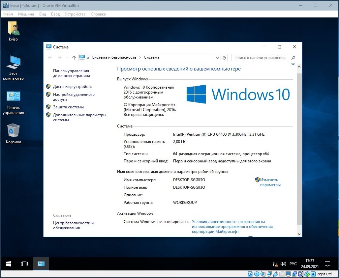Open Панель управления — домашняя страница link

click(x=73, y=73)
